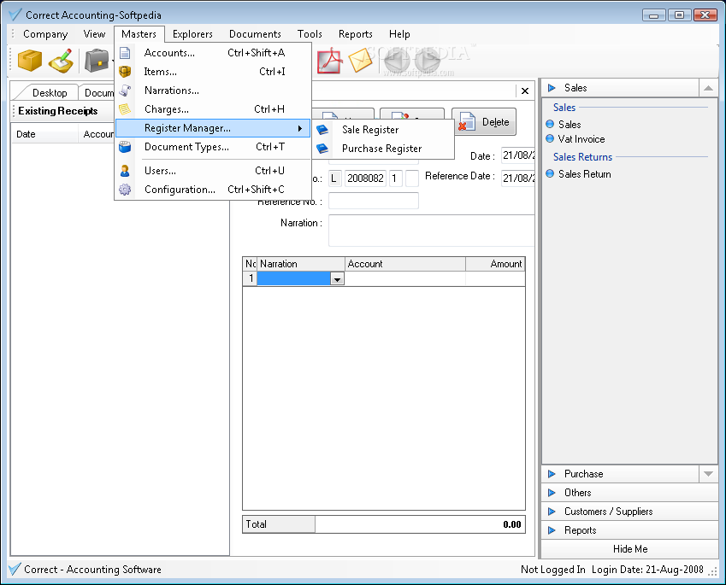Click the Sales Return bullet icon
Viewport: 726px width, 585px height.
coord(550,173)
